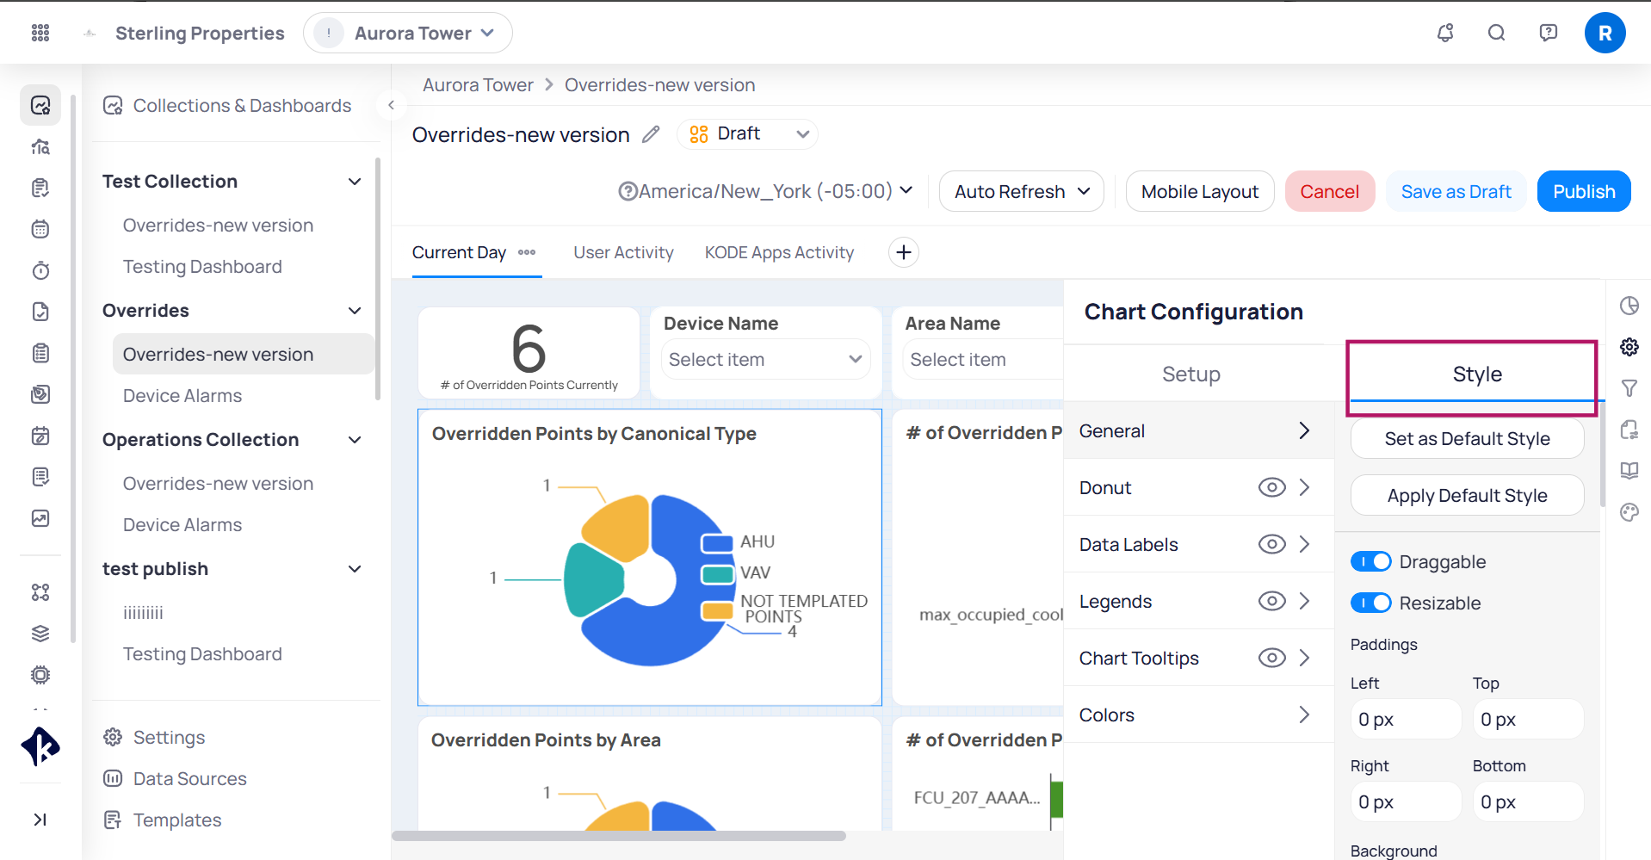Toggle the Resizable switch
The image size is (1651, 860).
[1370, 603]
